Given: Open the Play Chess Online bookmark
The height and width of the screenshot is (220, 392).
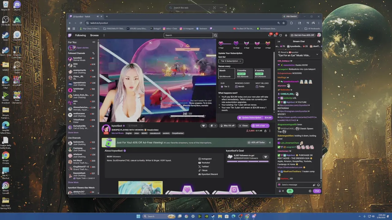Looking at the screenshot, I should point(89,29).
